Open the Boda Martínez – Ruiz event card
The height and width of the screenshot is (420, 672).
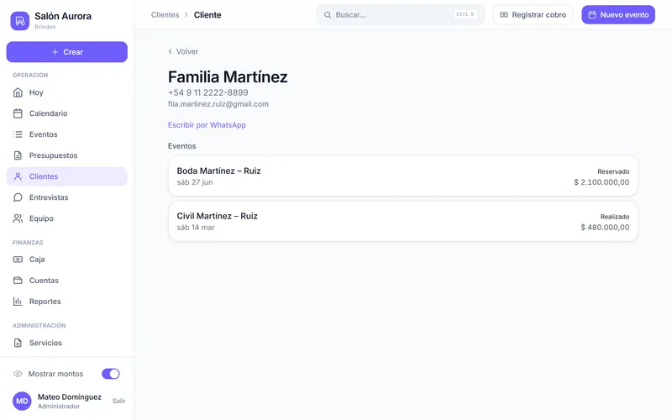point(403,176)
